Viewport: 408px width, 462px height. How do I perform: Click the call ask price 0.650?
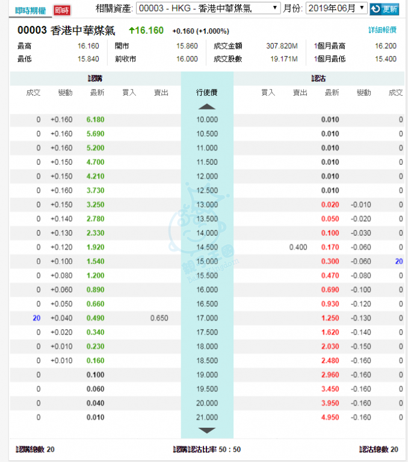(x=159, y=318)
